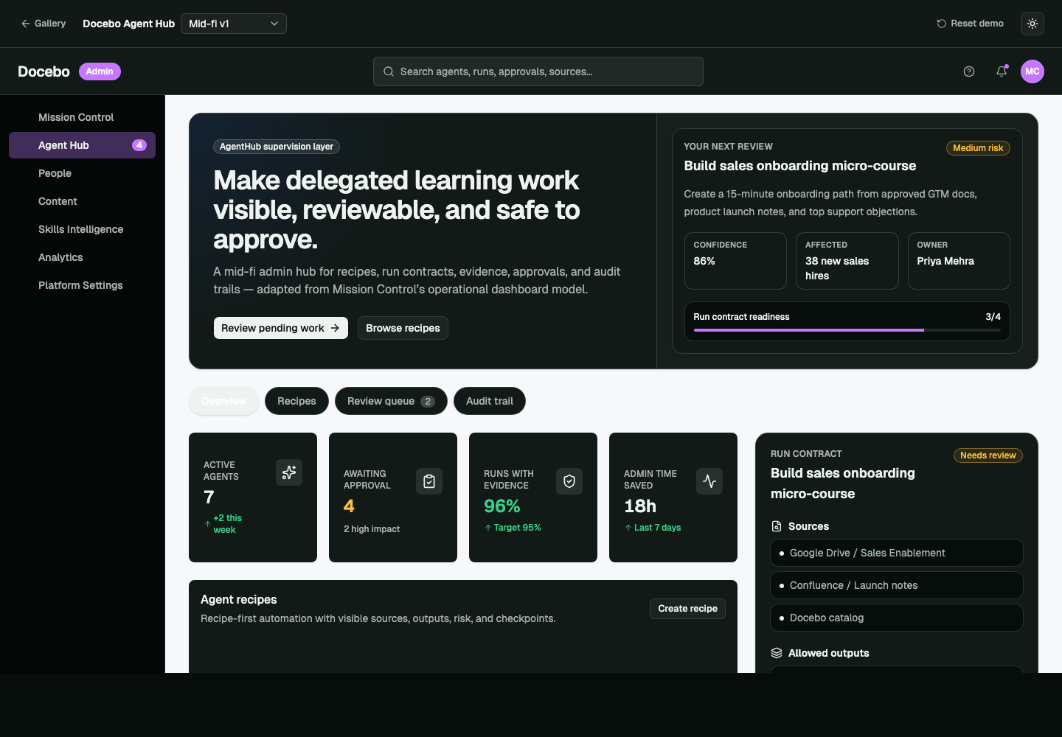
Task: Click Review pending work button
Action: 281,328
